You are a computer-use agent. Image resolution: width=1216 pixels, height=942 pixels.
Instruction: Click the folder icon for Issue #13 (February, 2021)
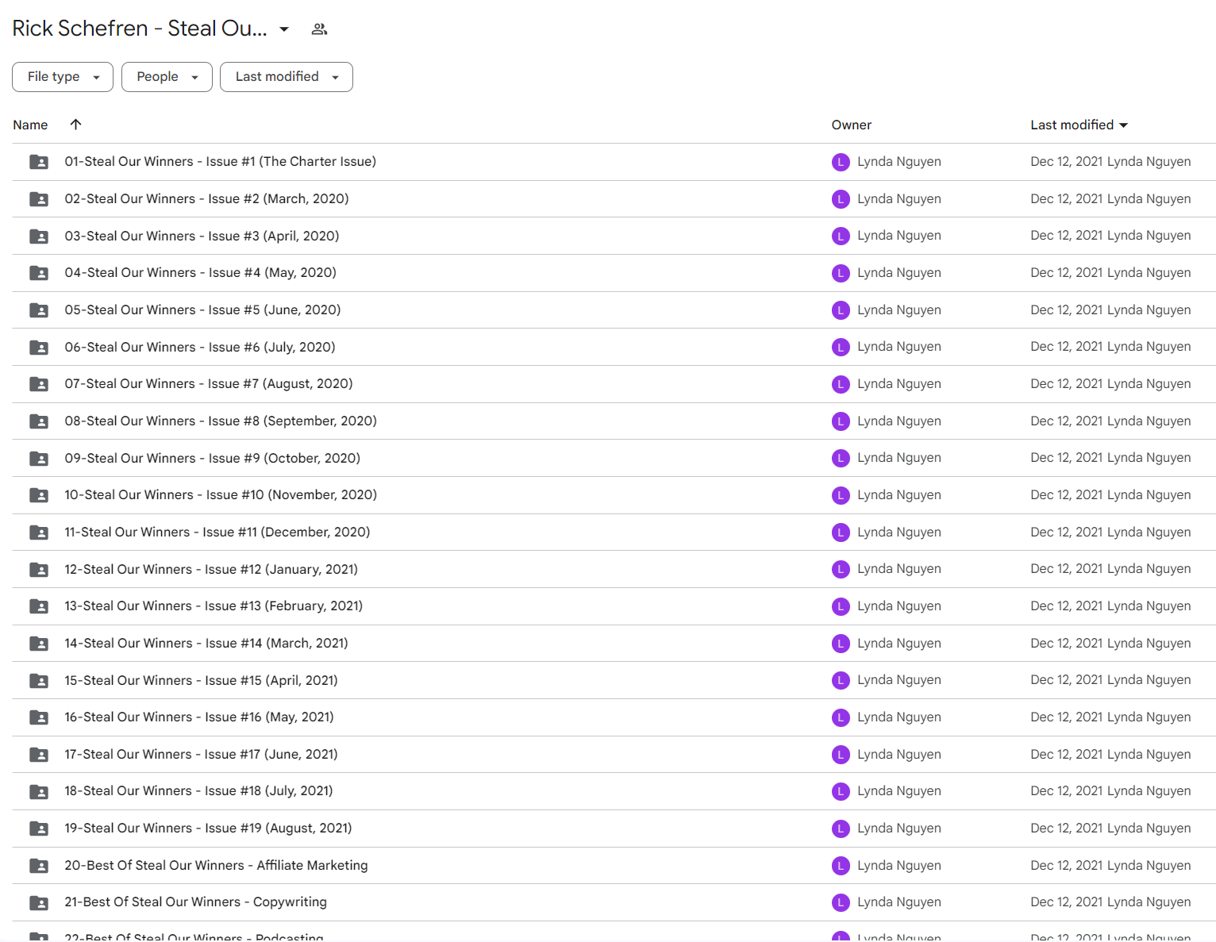[39, 606]
